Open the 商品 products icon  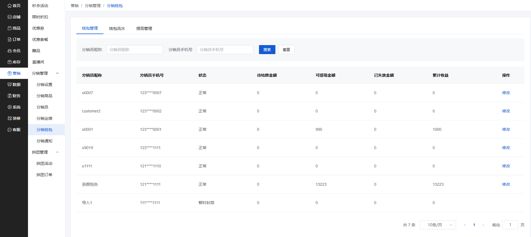coord(10,28)
